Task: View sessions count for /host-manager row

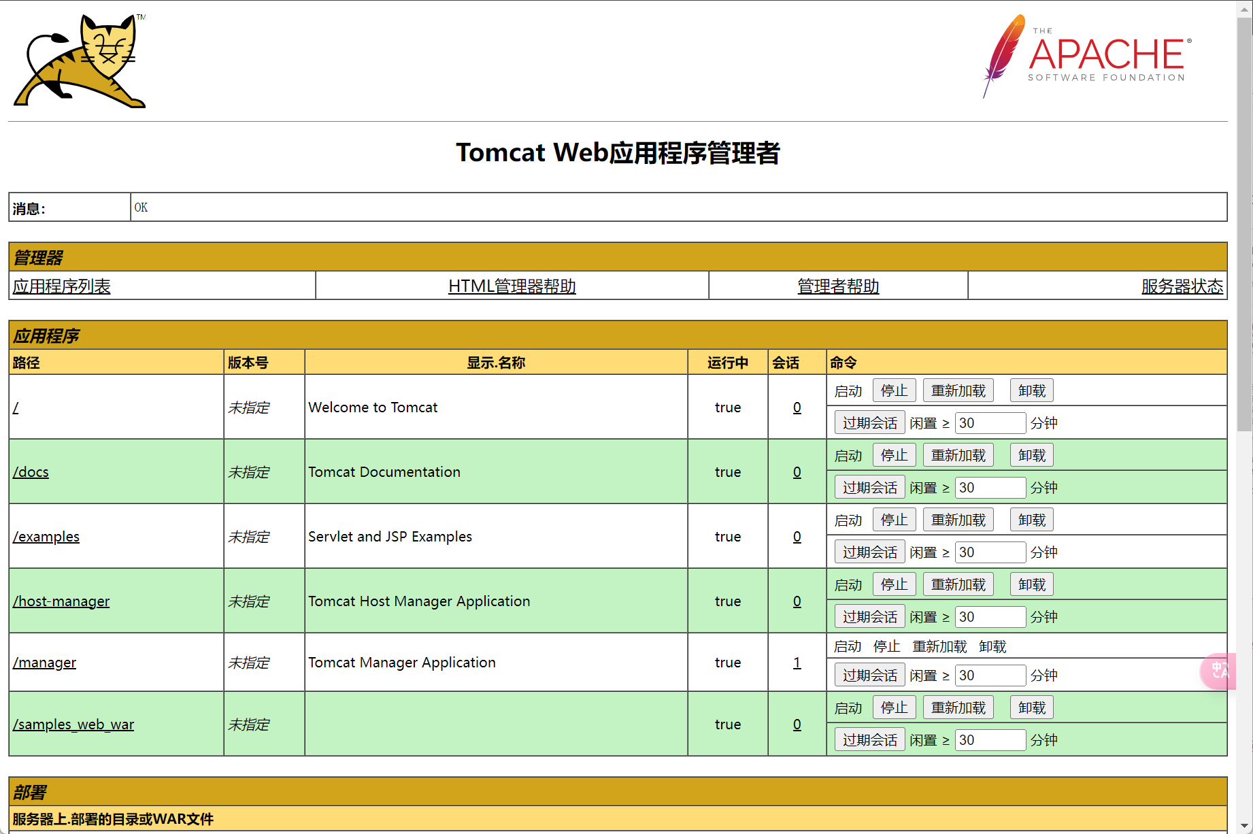Action: click(x=797, y=601)
